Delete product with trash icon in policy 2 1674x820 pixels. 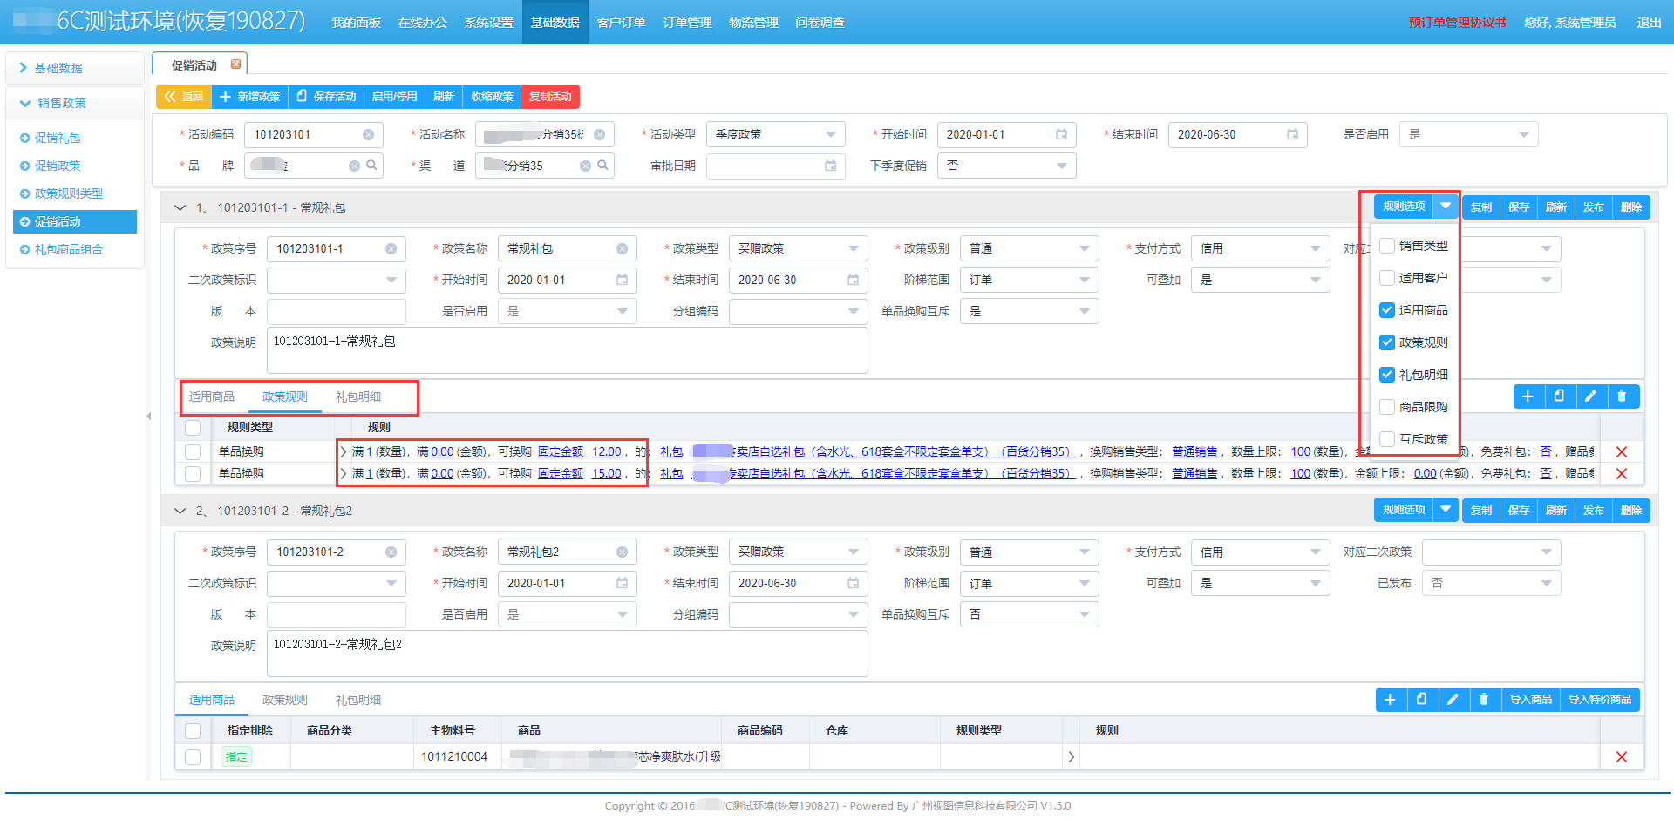point(1484,700)
